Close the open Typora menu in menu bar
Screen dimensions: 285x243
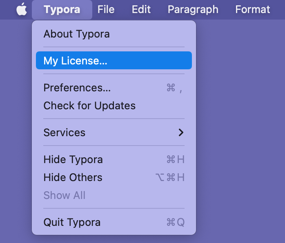[62, 9]
